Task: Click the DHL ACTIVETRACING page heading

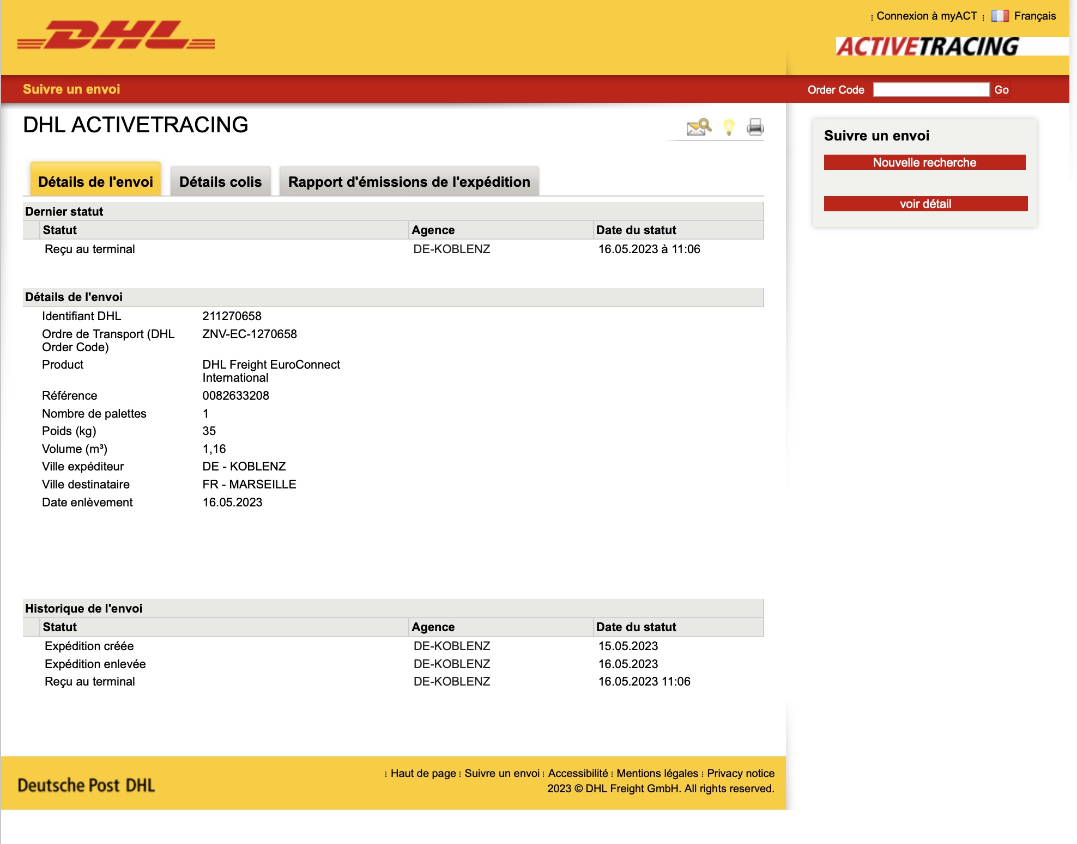Action: tap(136, 125)
